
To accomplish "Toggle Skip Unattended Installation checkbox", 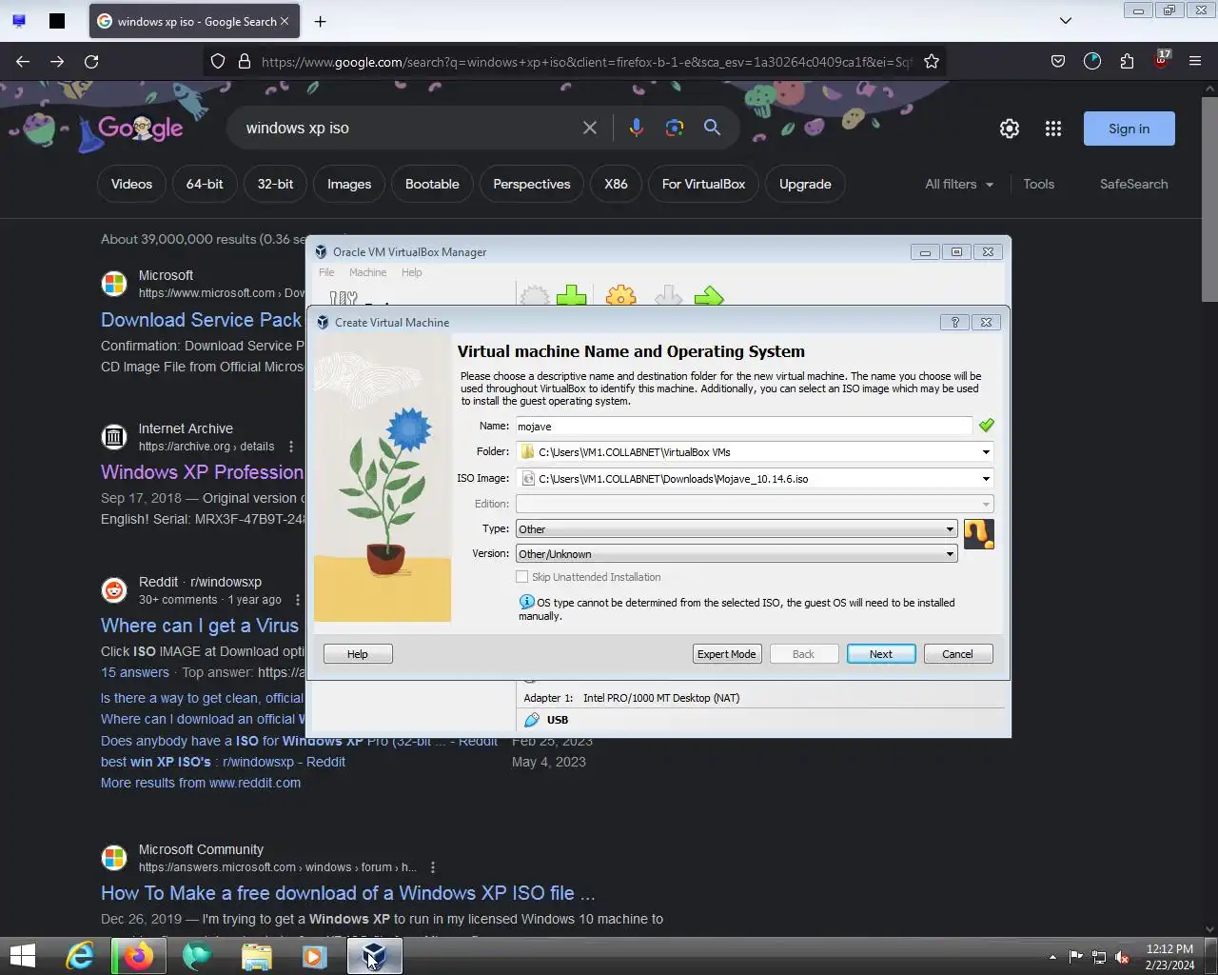I will tap(521, 577).
